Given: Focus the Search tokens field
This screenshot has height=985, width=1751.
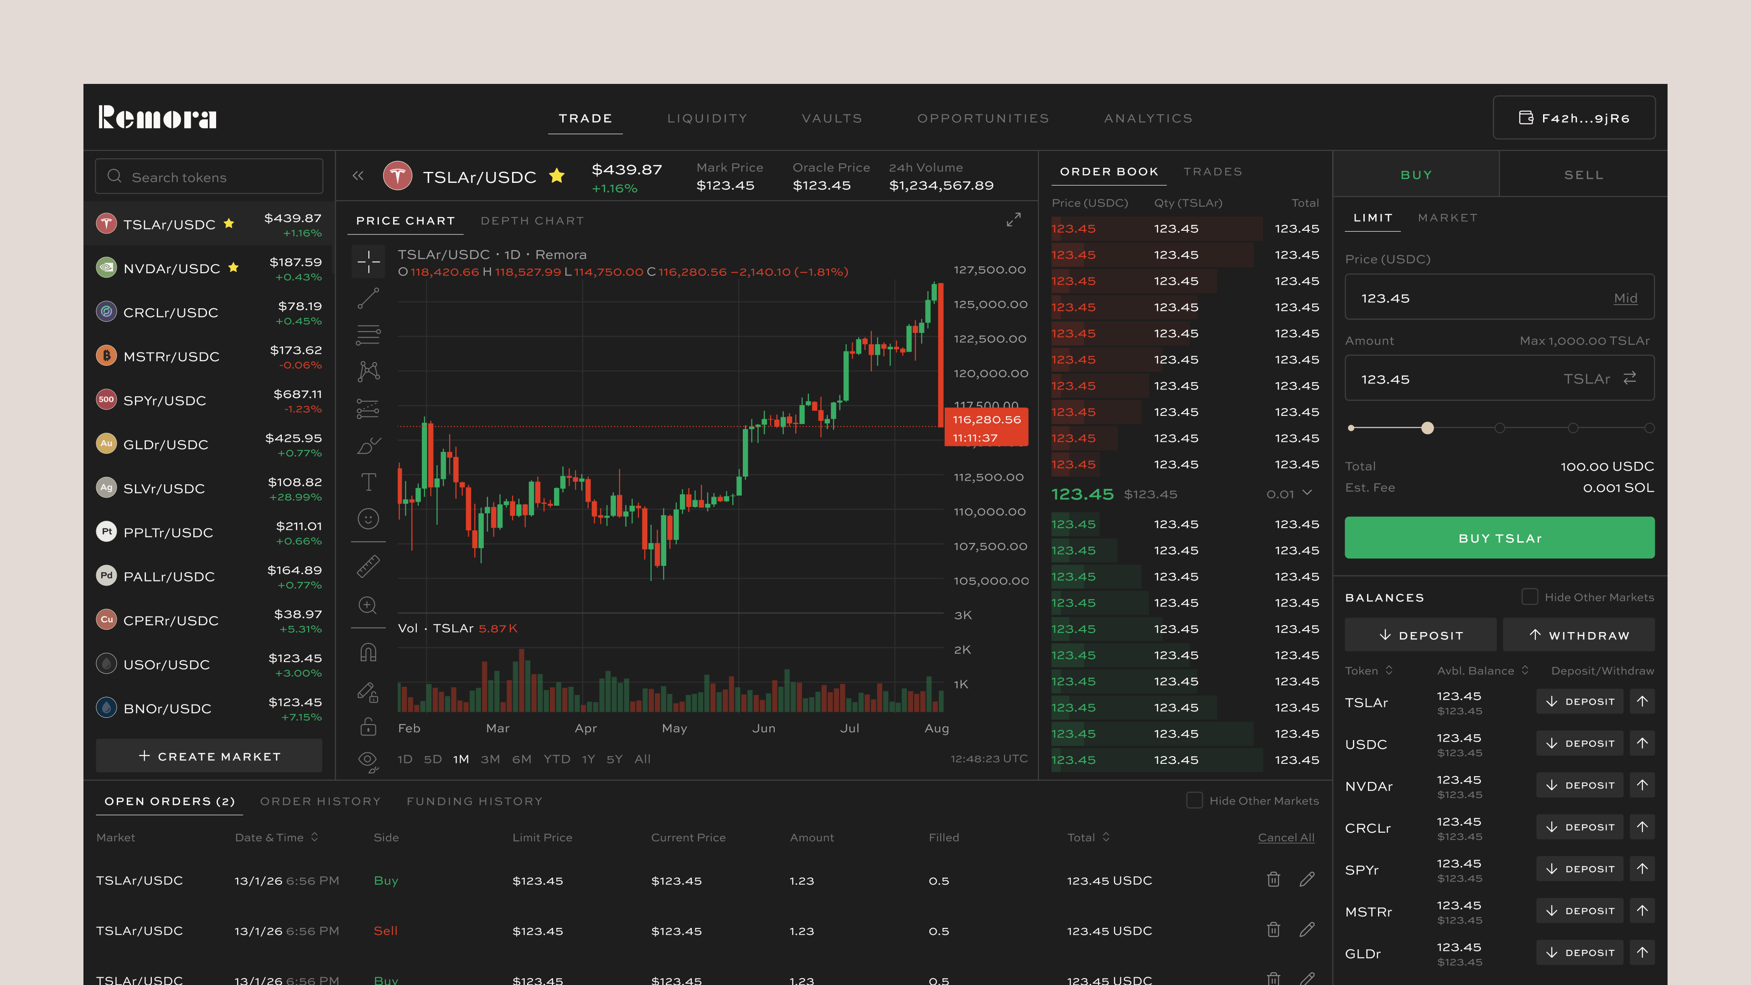Looking at the screenshot, I should coord(209,177).
